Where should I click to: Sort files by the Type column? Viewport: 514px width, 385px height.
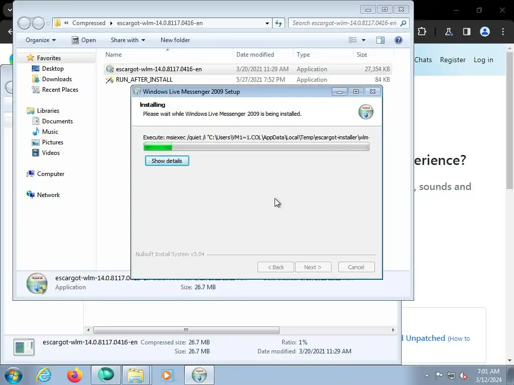[x=303, y=54]
